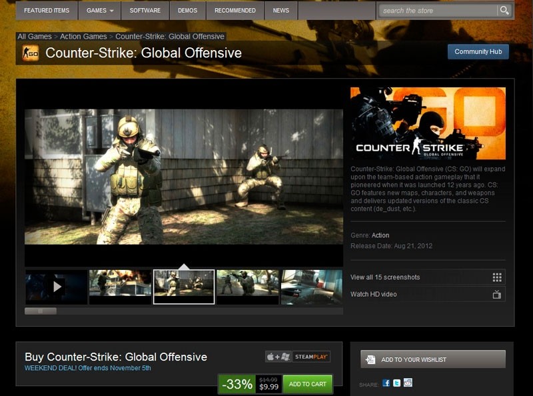The width and height of the screenshot is (533, 396).
Task: Click the HD video TV icon
Action: (497, 294)
